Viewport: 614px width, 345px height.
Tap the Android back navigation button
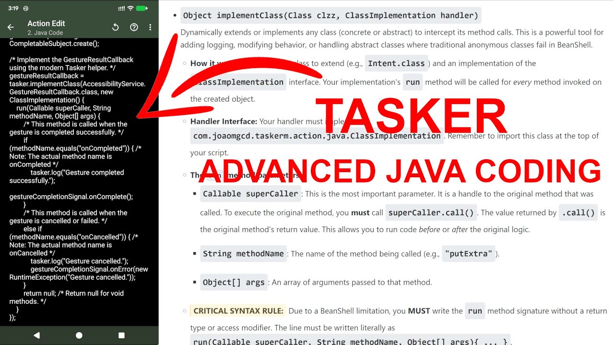click(36, 335)
